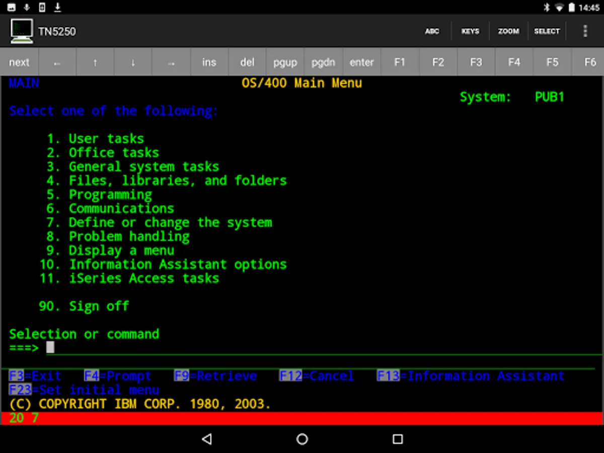Tap the battery status icon
Image resolution: width=604 pixels, height=453 pixels.
(572, 8)
